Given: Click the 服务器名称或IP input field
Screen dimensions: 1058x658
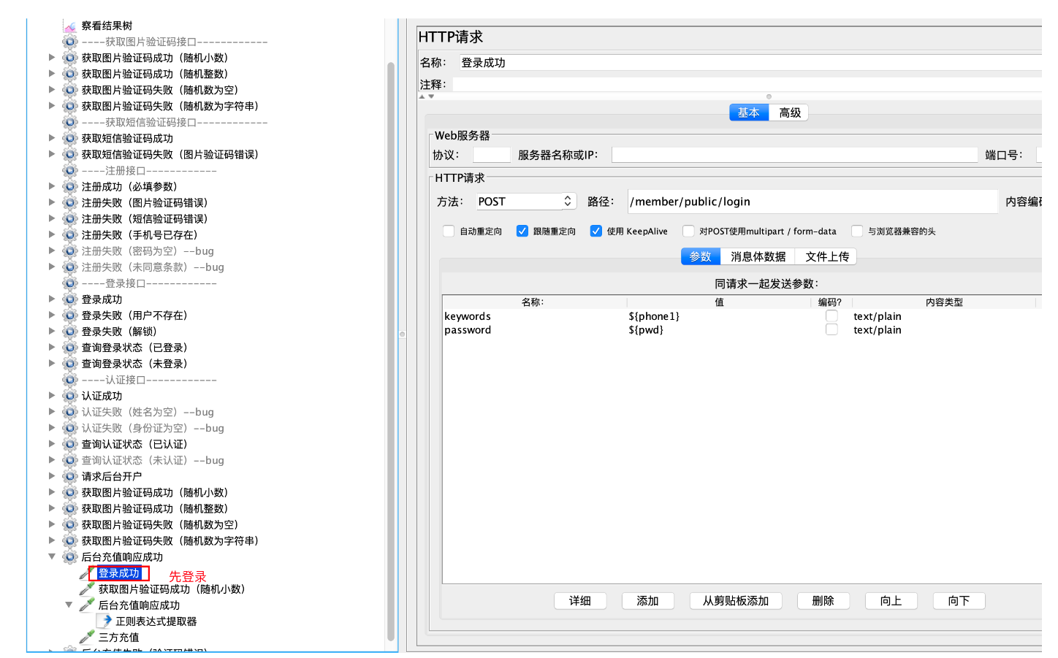Looking at the screenshot, I should pos(794,155).
